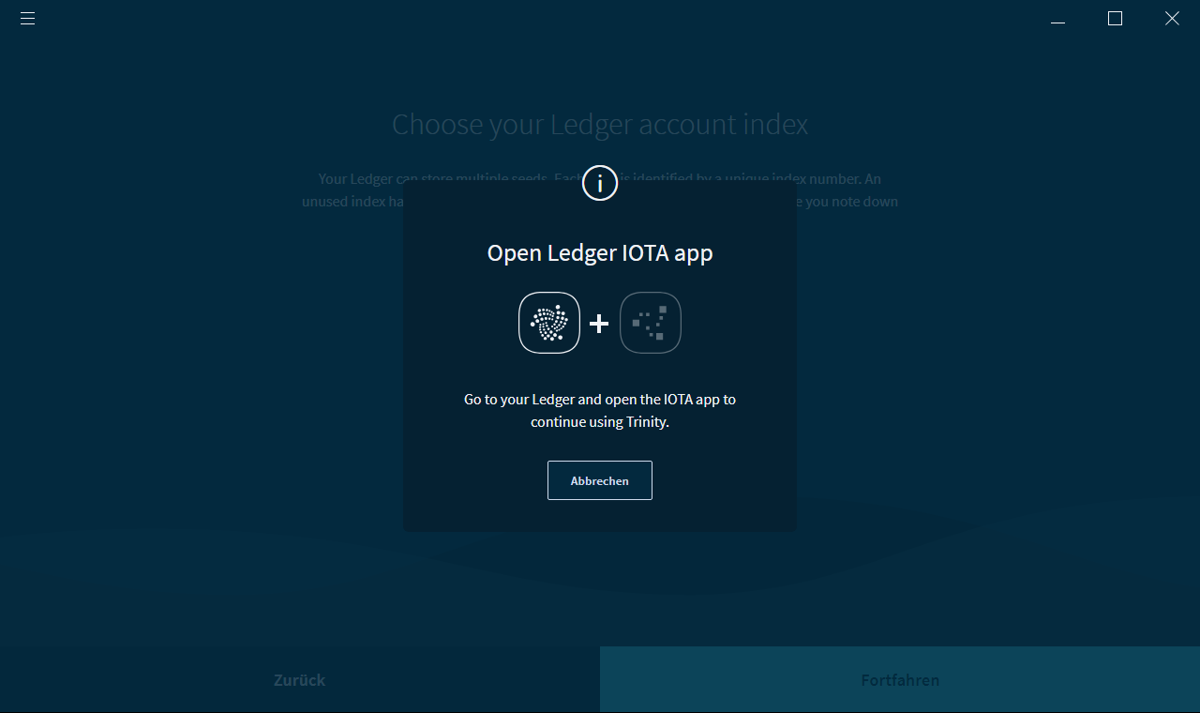The width and height of the screenshot is (1200, 713).
Task: Continue with the Fortfahren button
Action: (x=900, y=680)
